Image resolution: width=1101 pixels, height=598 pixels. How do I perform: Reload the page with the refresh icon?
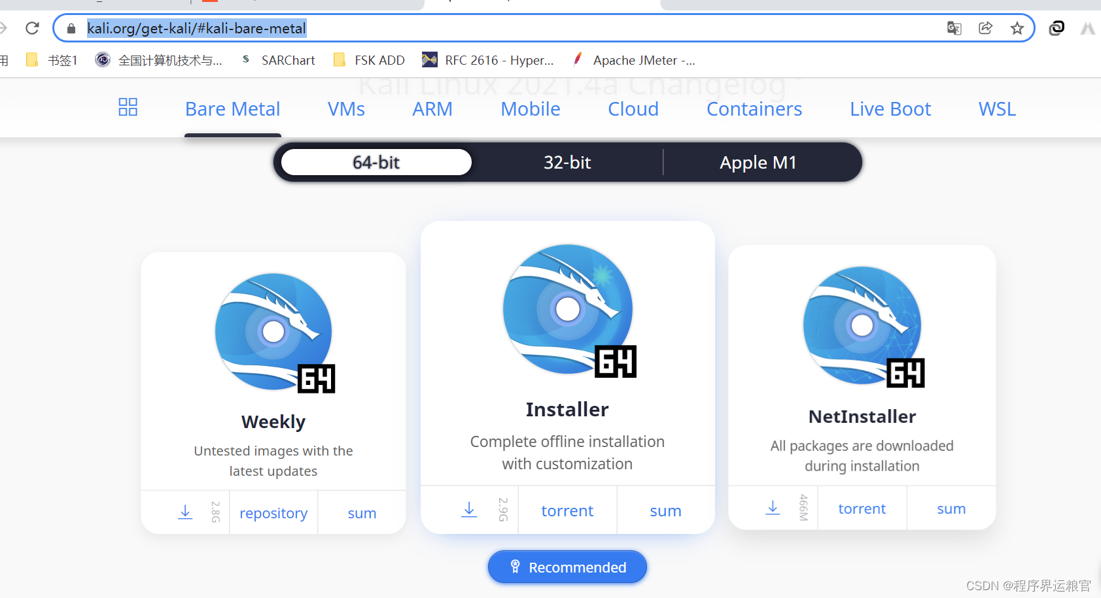(32, 28)
